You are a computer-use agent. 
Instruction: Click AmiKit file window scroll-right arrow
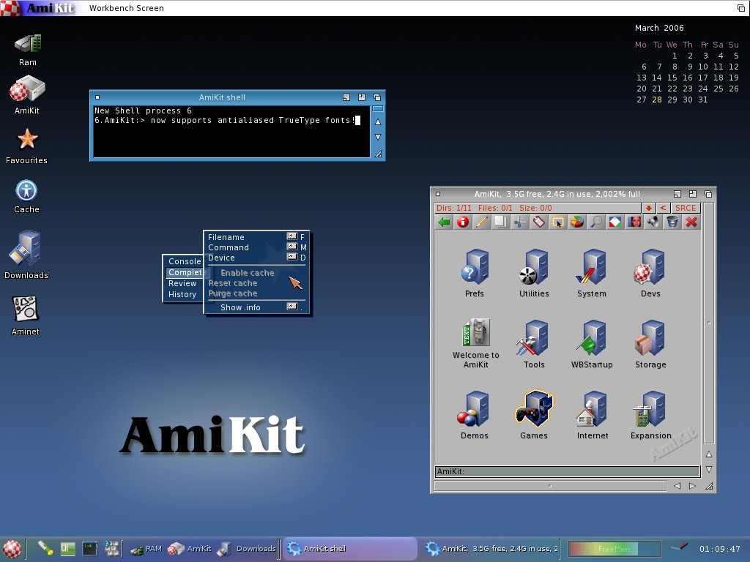(x=692, y=486)
